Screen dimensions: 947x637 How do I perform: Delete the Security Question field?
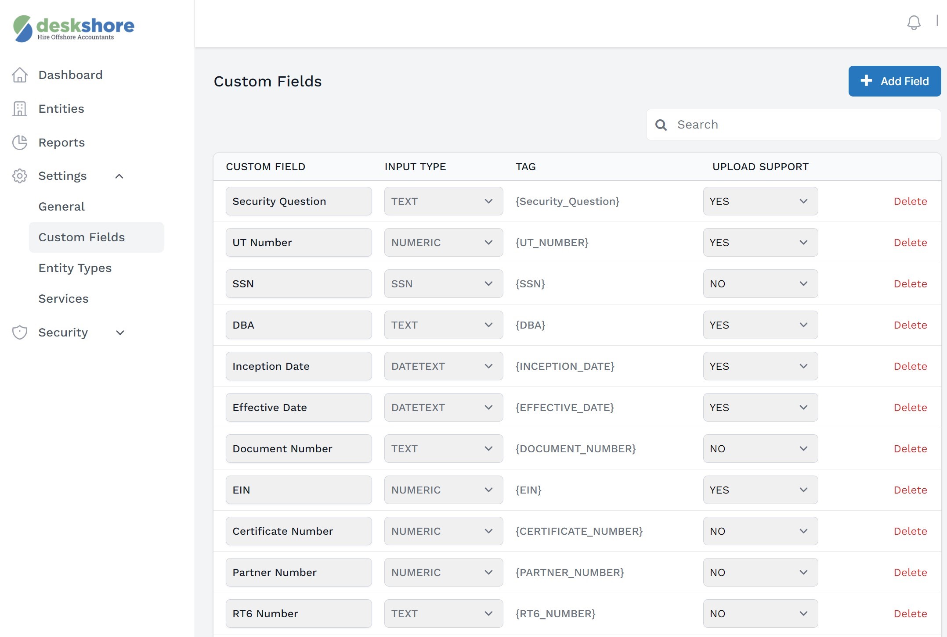tap(910, 201)
